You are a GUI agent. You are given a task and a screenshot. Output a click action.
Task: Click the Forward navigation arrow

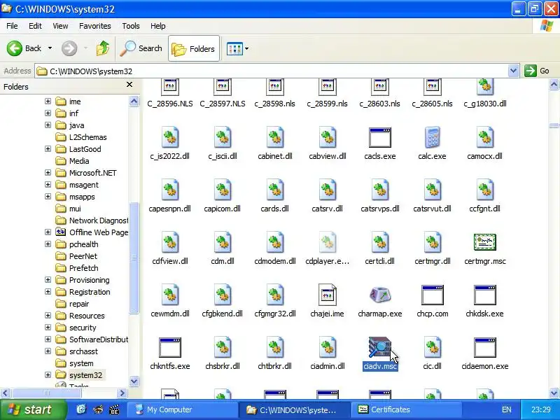(69, 48)
